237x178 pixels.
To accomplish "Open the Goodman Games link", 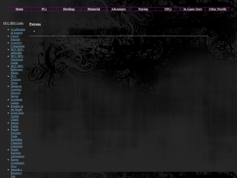I will tap(17, 101).
